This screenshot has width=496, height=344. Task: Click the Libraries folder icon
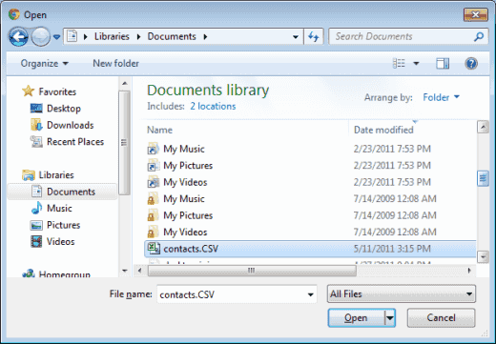(x=29, y=174)
